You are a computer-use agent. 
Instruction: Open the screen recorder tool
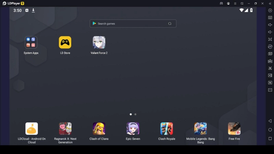[270, 75]
